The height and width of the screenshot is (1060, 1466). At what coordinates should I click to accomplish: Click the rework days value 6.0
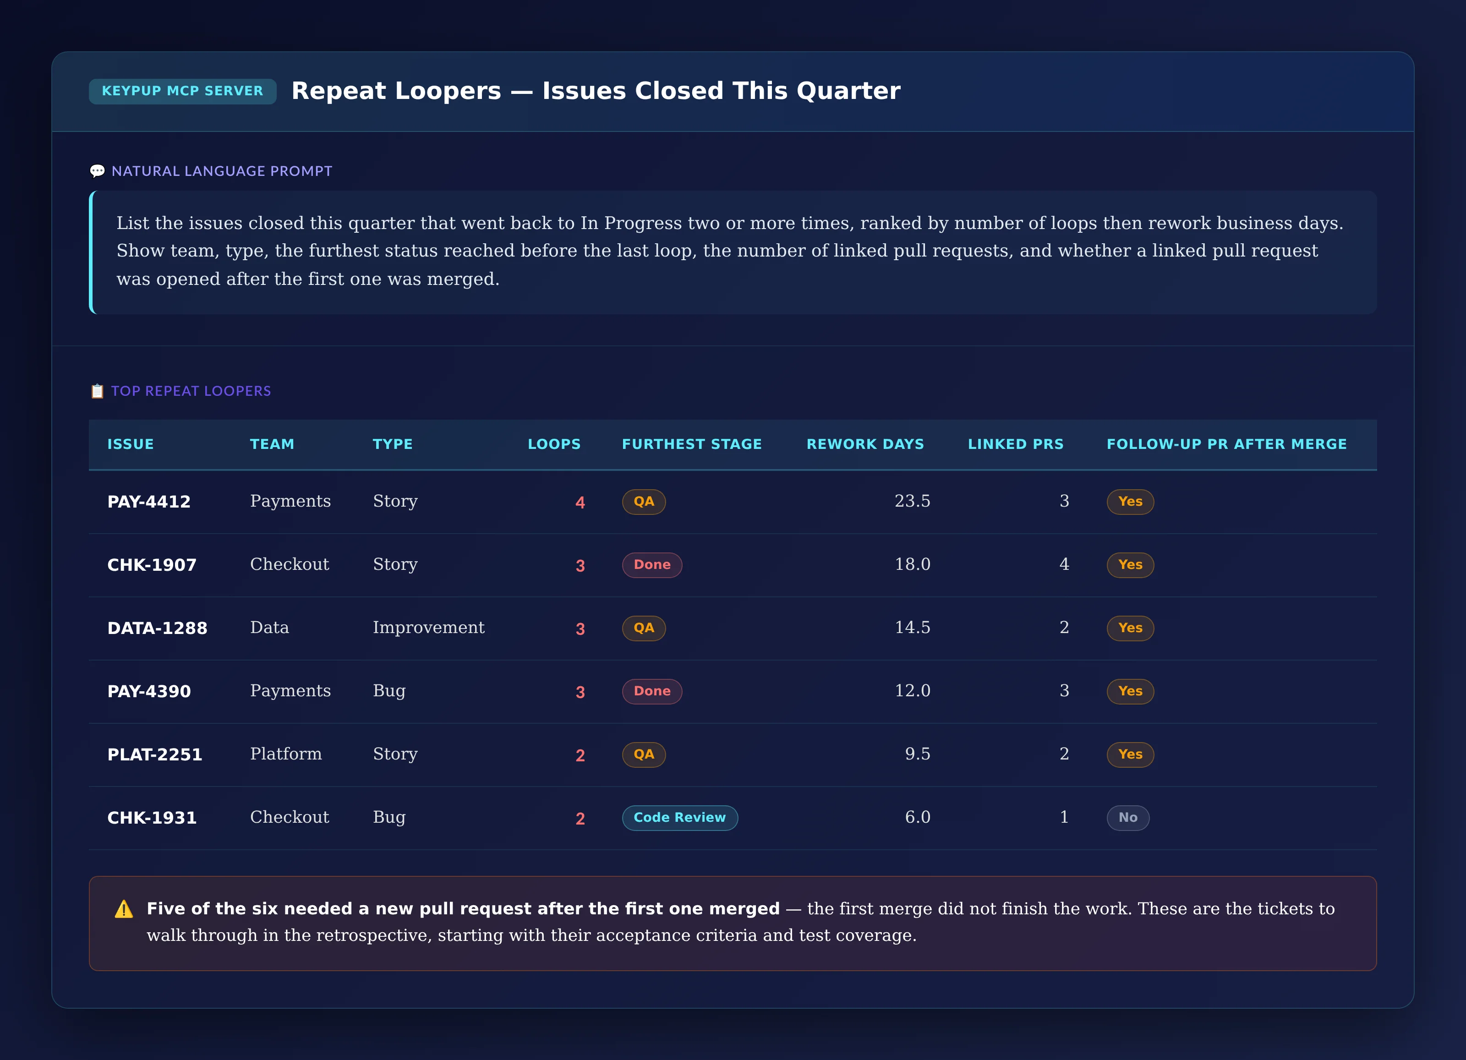pyautogui.click(x=917, y=818)
